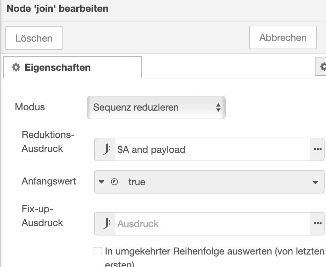Screen dimensions: 326x267
Task: Open expression editor for Fix-up-Ausdruck
Action: [317, 224]
